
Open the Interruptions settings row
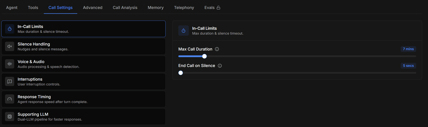(x=83, y=82)
